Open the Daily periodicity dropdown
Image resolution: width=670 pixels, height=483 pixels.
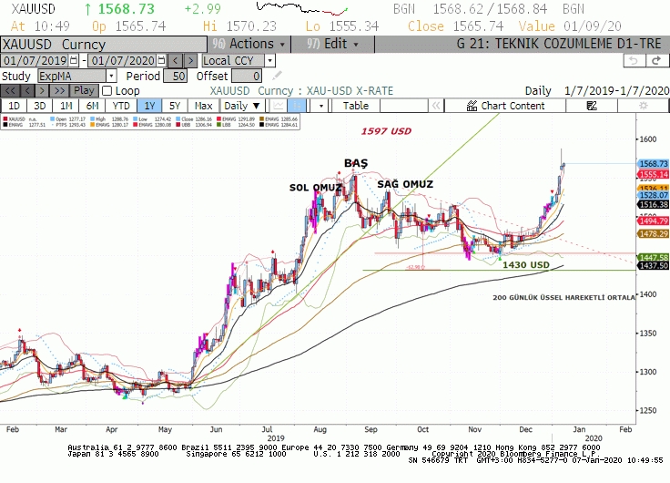coord(242,106)
